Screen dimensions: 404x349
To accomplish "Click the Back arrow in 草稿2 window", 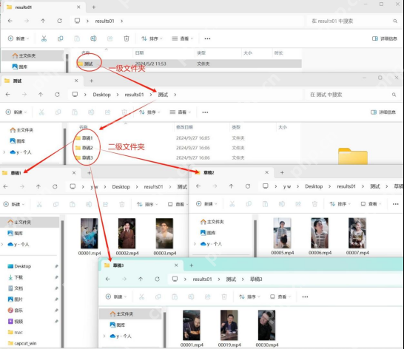I will click(x=198, y=186).
